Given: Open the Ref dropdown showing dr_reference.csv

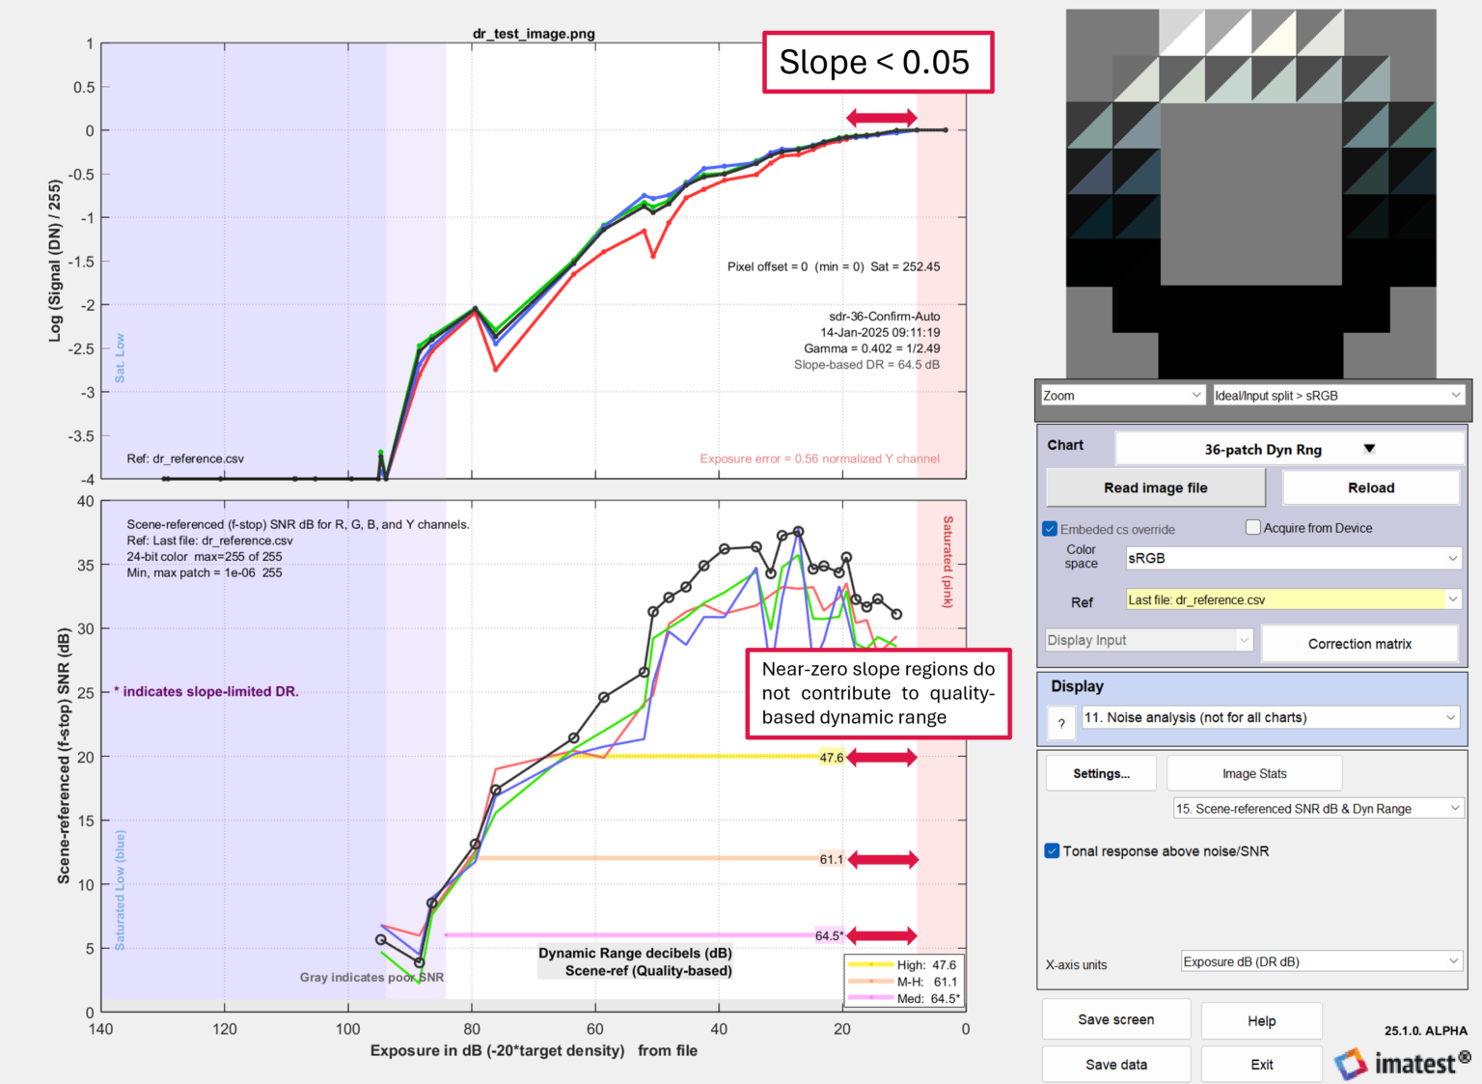Looking at the screenshot, I should tap(1292, 598).
